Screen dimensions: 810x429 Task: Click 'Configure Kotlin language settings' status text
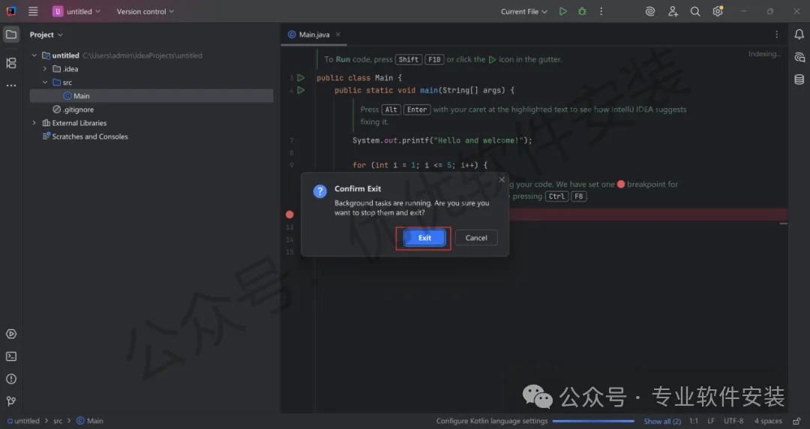(492, 421)
